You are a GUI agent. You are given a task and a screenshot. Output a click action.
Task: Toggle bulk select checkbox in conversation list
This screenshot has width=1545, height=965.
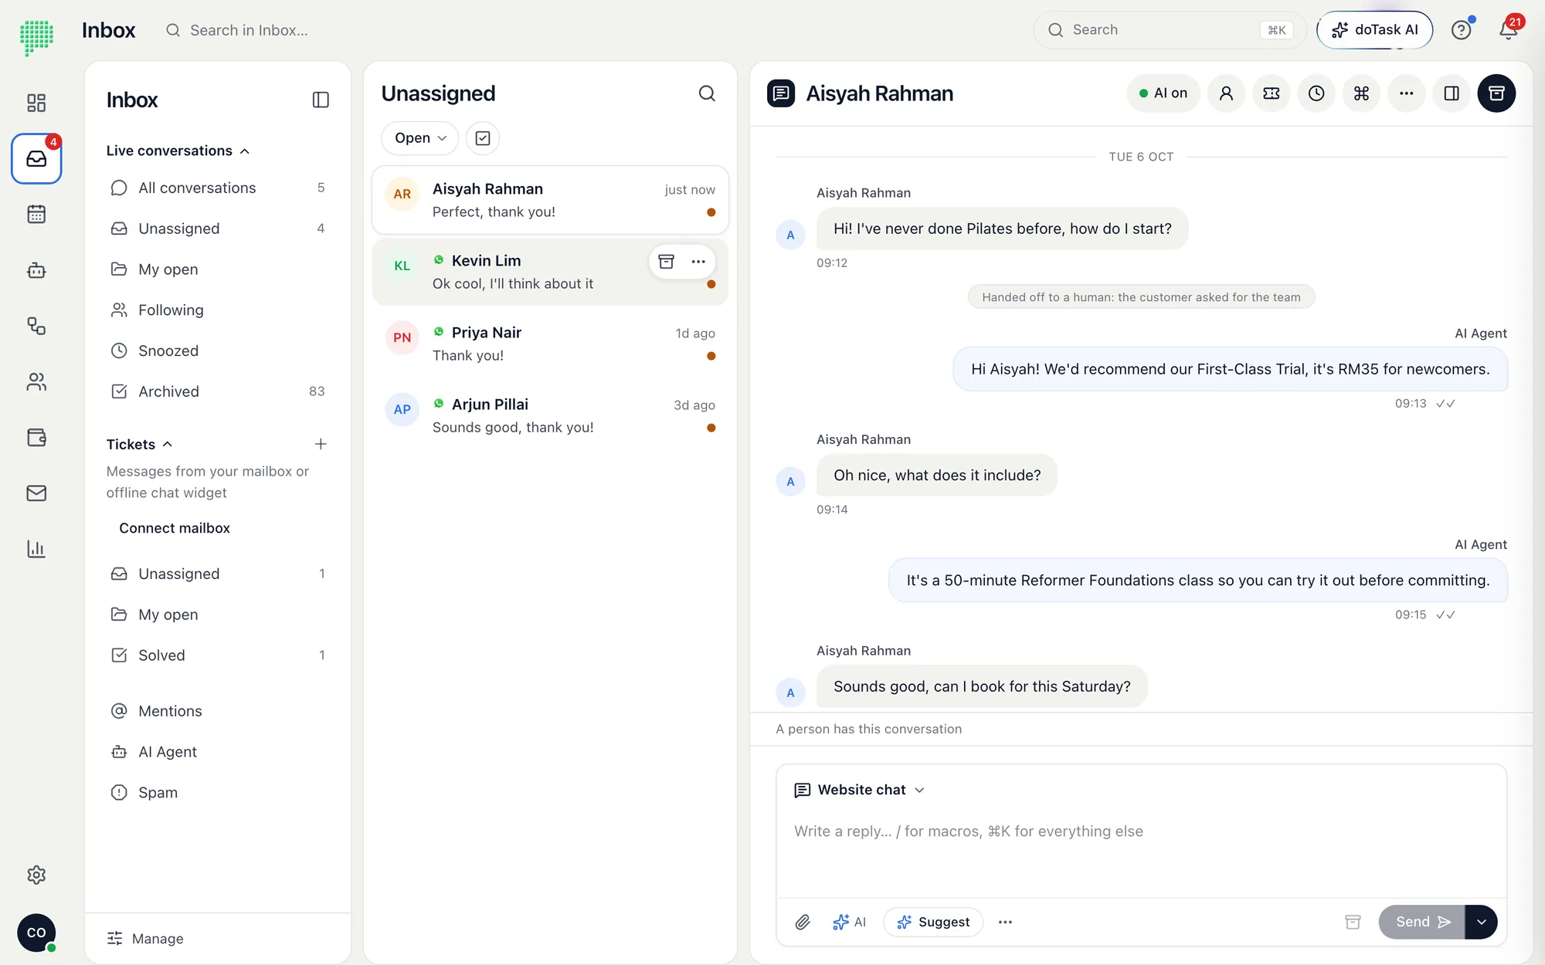pos(483,138)
